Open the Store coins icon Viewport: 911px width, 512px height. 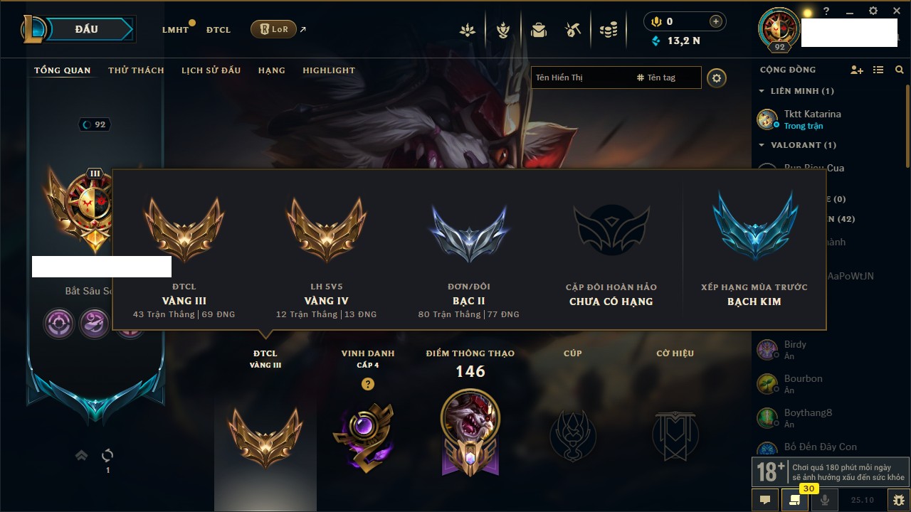pyautogui.click(x=608, y=30)
